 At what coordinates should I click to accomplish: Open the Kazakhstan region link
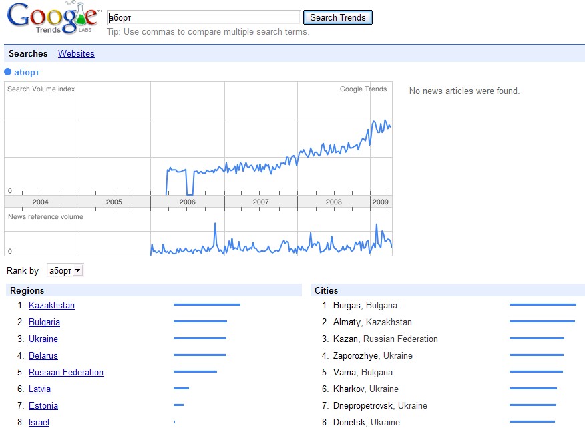(51, 305)
